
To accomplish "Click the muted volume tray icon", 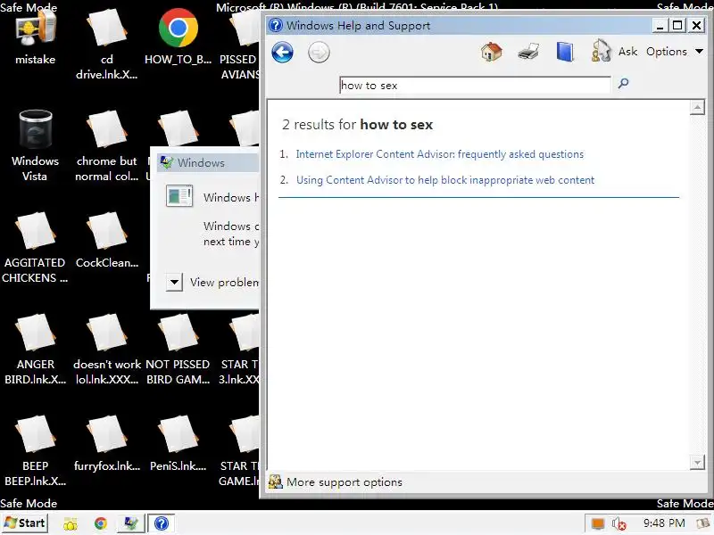I will [619, 524].
